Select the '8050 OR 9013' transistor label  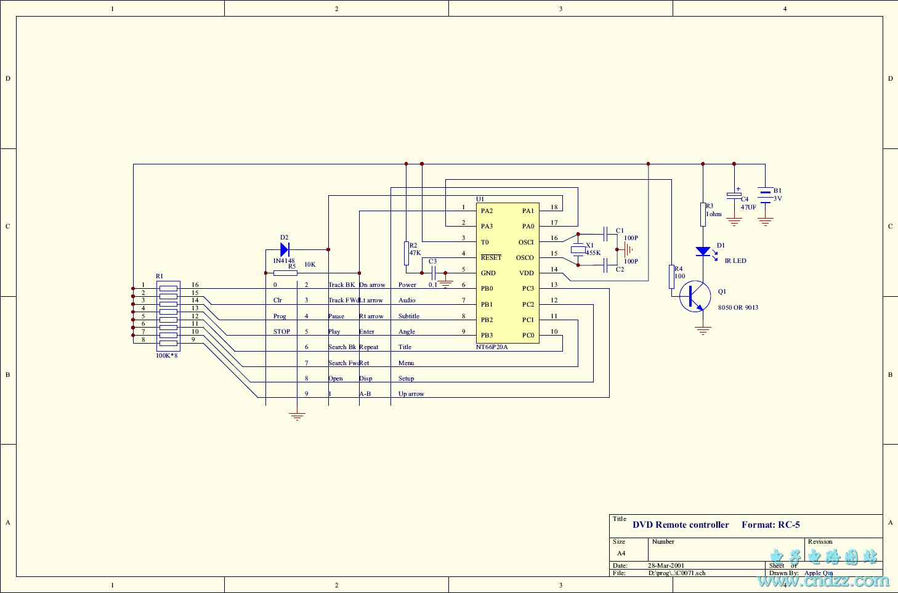[738, 307]
